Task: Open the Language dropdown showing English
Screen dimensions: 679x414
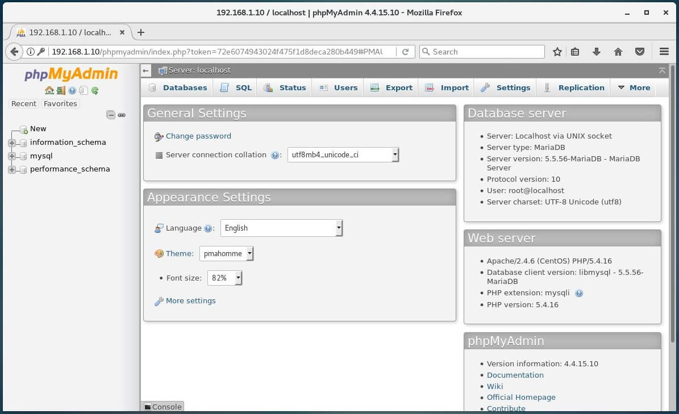Action: click(281, 228)
